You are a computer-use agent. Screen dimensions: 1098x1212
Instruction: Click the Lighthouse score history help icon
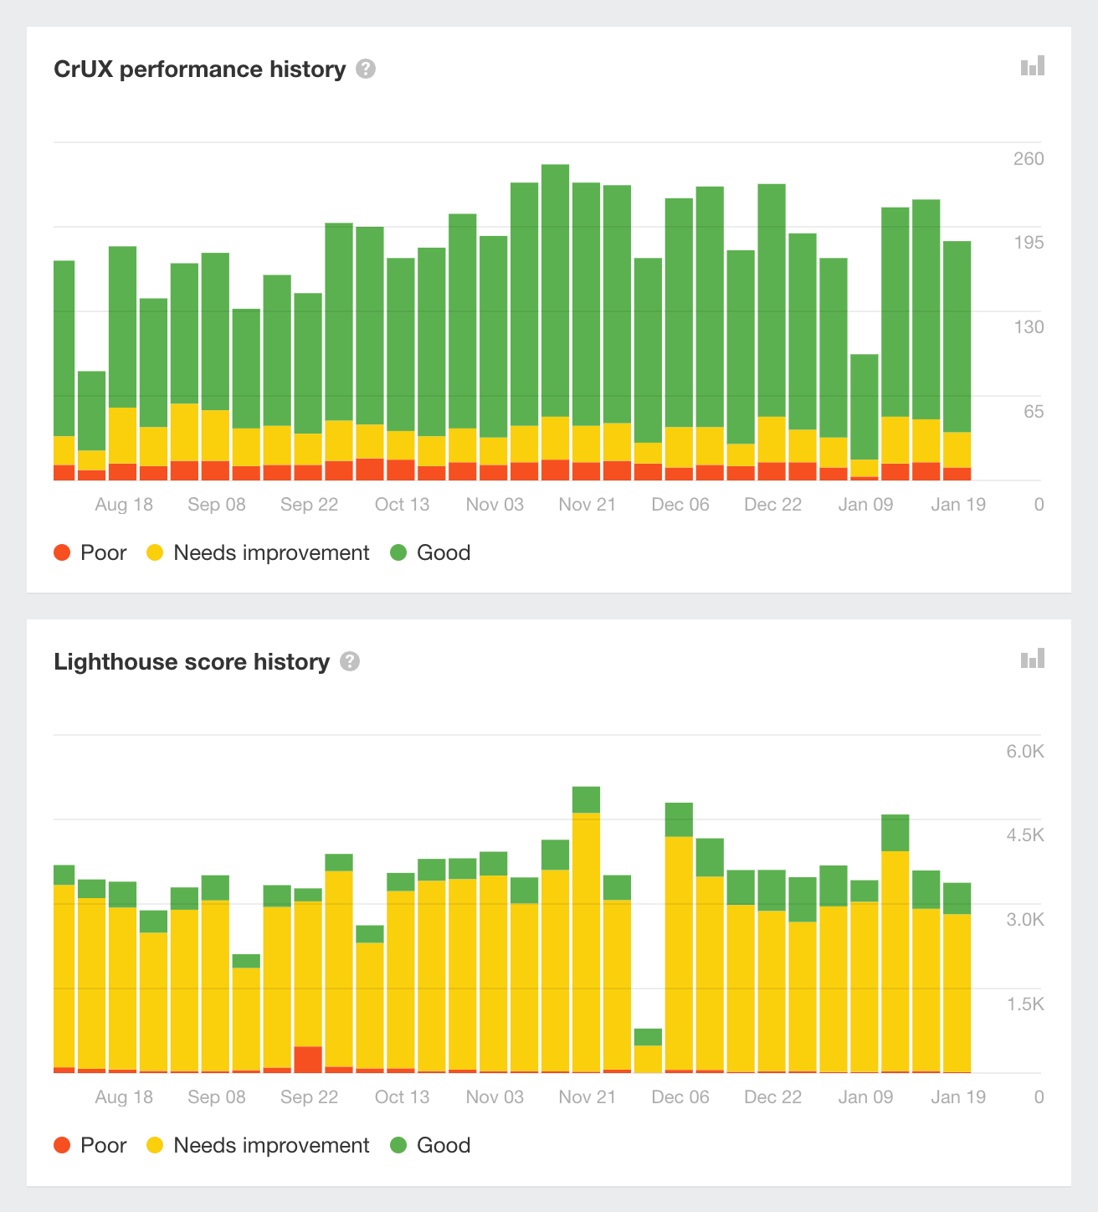tap(350, 661)
